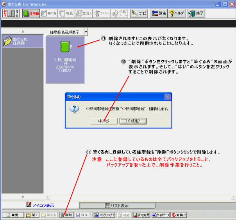The image size is (236, 220).
Task: Close the 筆ぐるめ for Windows window
Action: tap(232, 4)
